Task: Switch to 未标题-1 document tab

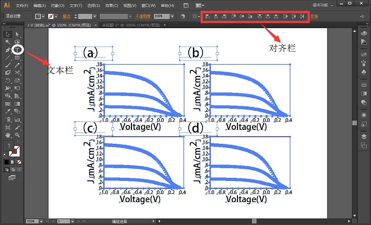Action: pos(131,25)
